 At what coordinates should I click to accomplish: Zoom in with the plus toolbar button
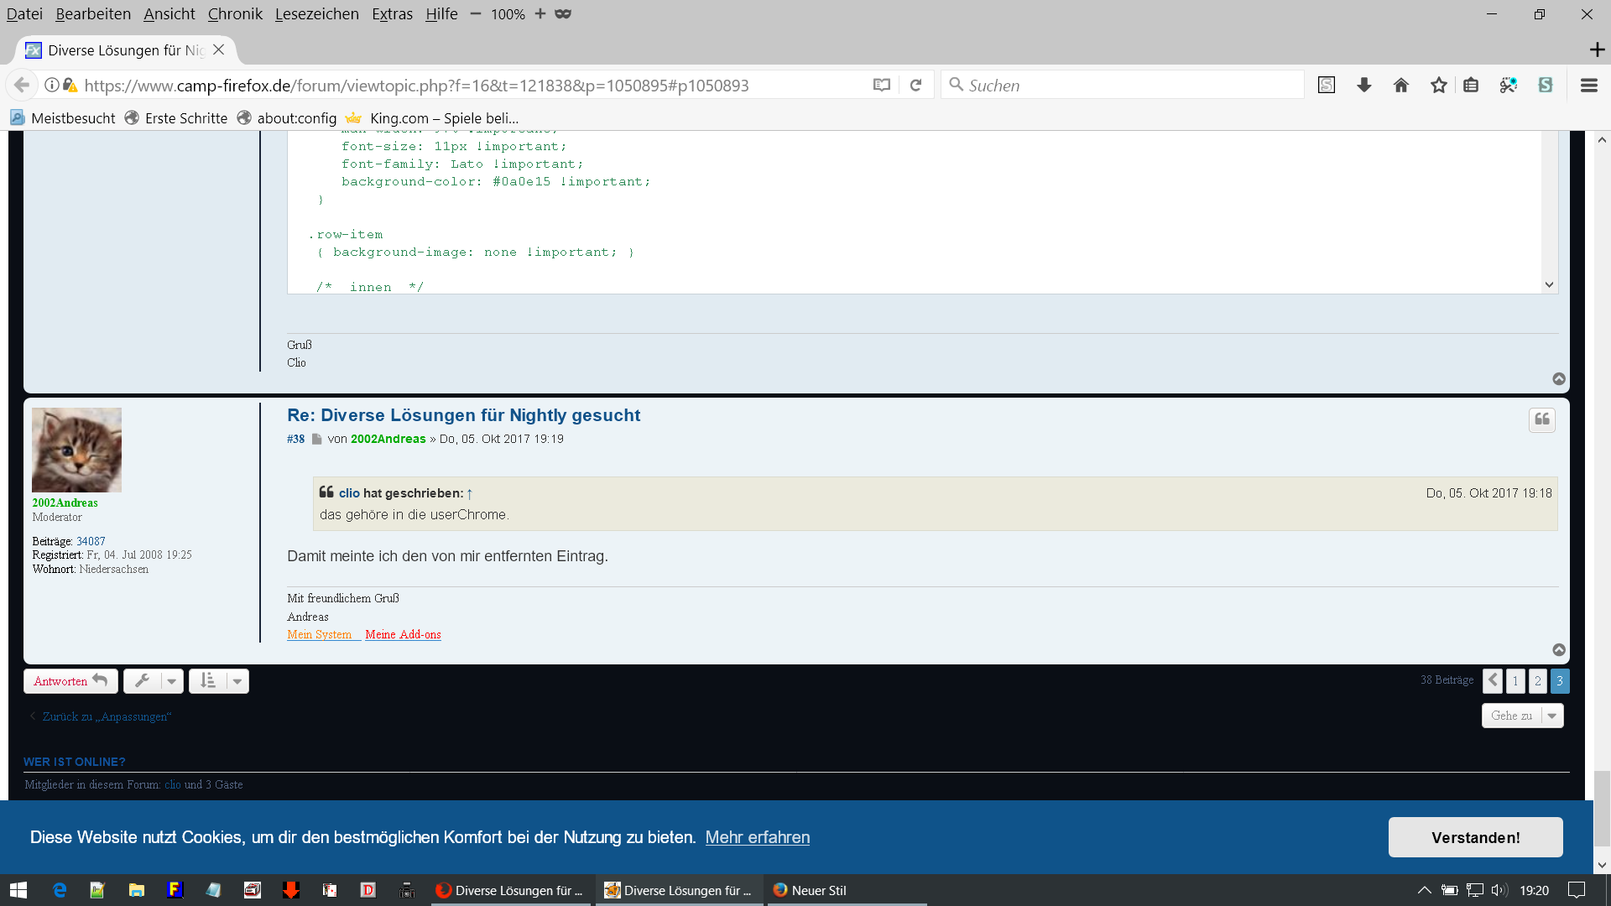click(x=540, y=13)
